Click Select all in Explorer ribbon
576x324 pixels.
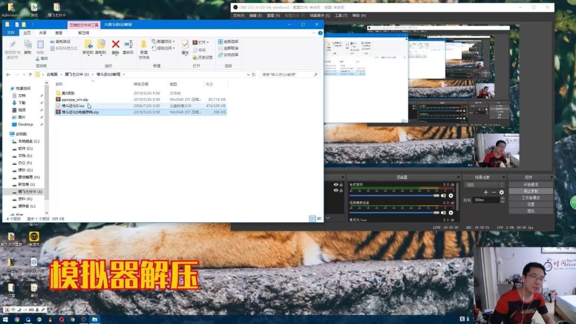pos(228,42)
